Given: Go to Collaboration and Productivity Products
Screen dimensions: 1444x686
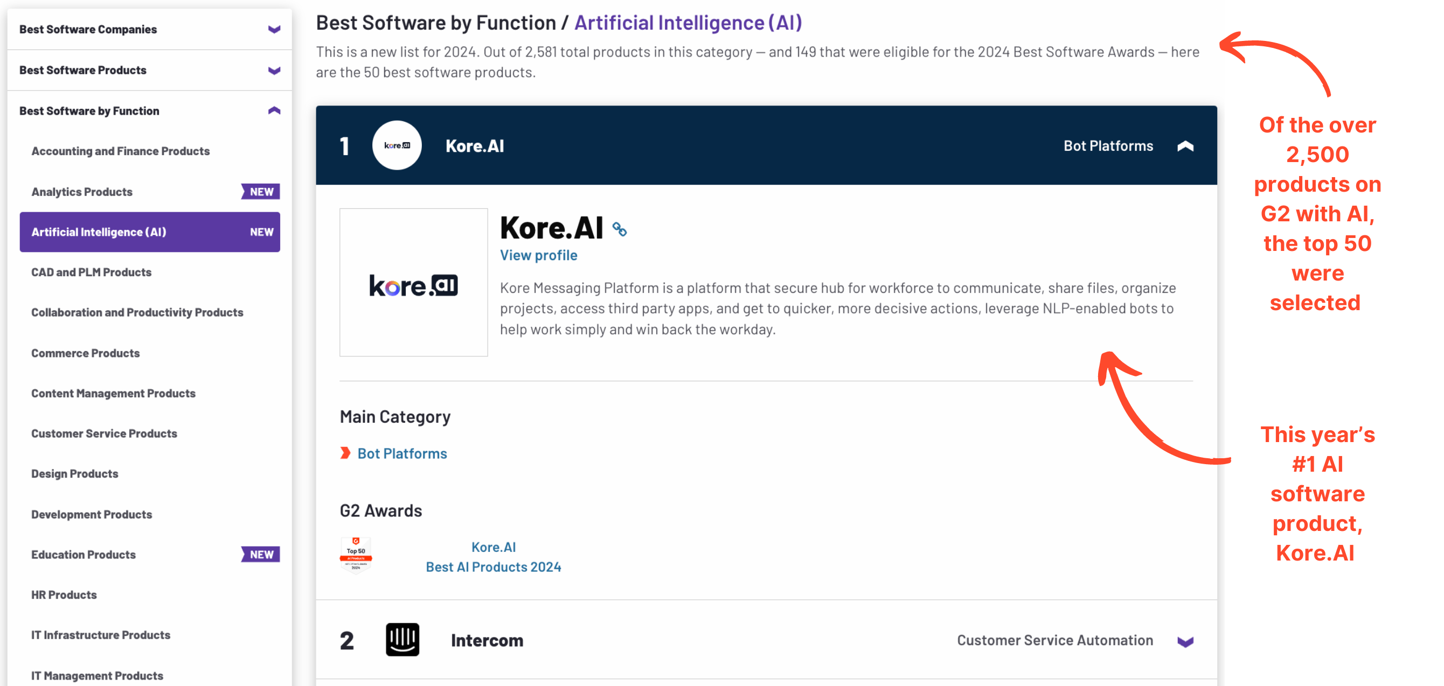Looking at the screenshot, I should (137, 312).
